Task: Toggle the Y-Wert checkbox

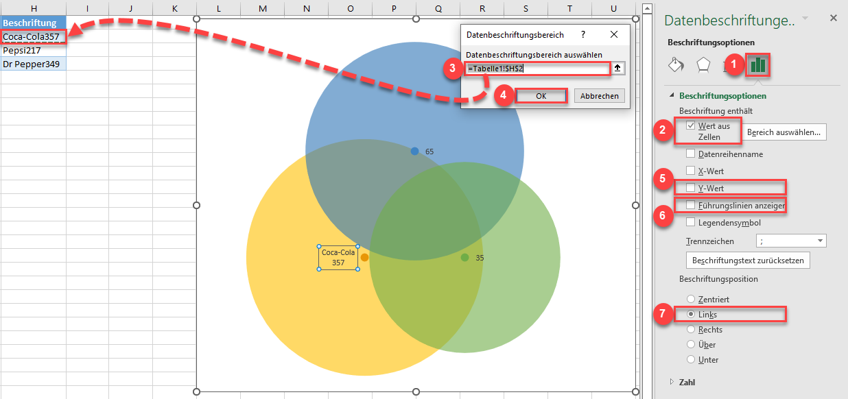Action: click(x=691, y=188)
